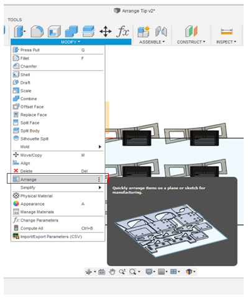
Task: Select Press Pull from Modify menu
Action: click(x=58, y=50)
